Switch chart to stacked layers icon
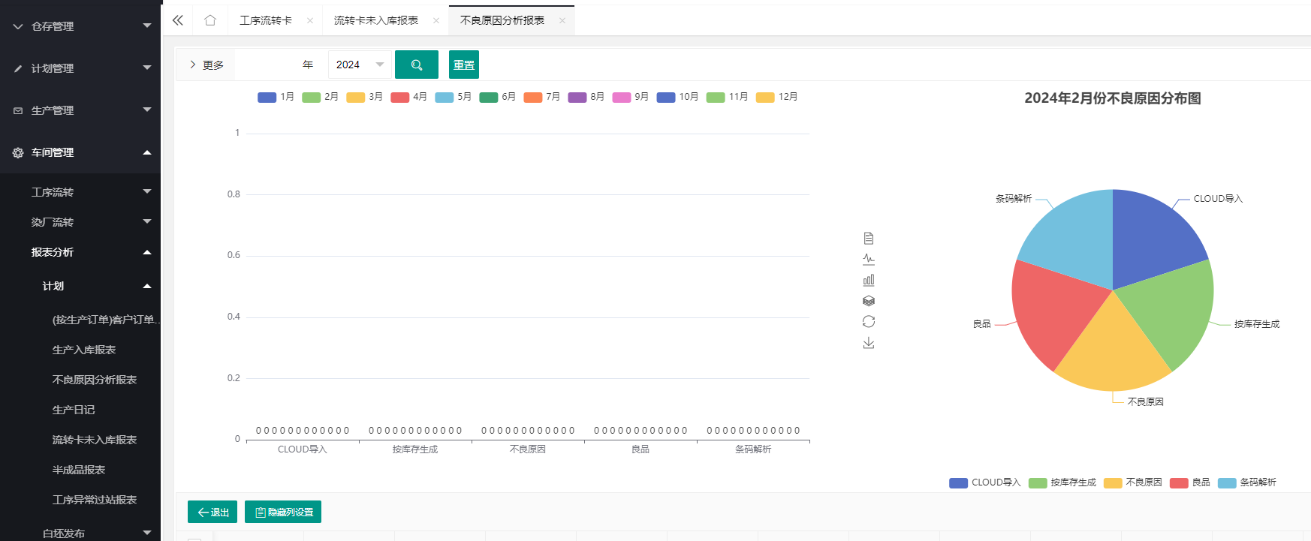This screenshot has height=541, width=1311. (869, 301)
